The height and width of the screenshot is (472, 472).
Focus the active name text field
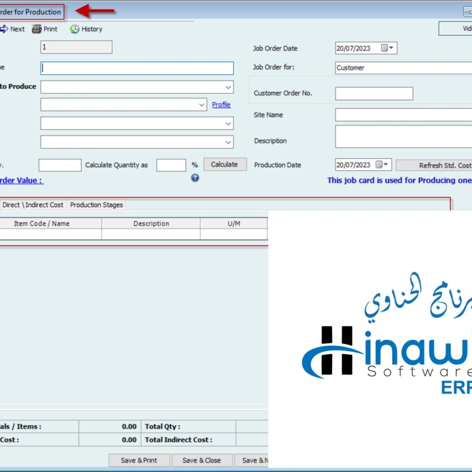pos(137,68)
